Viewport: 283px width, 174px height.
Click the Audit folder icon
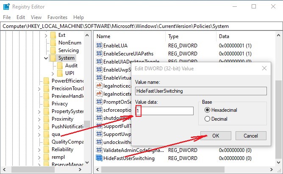tap(60, 66)
